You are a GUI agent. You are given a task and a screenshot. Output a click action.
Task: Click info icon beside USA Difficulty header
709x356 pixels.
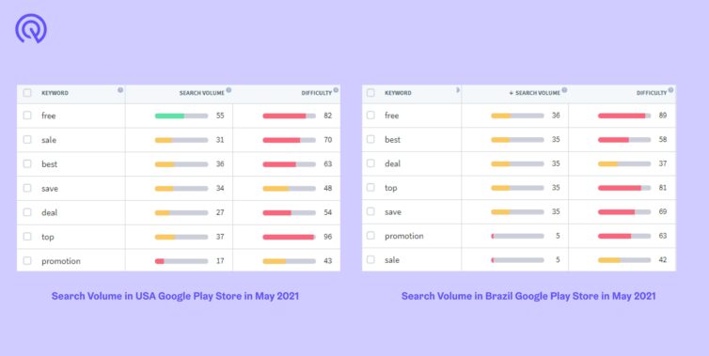[x=336, y=90]
